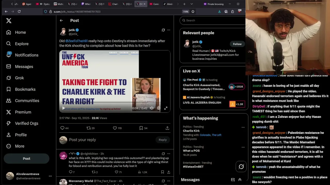Screen dimensions: 330x185
Task: Enter video fullscreen mode
Action: pos(166,108)
